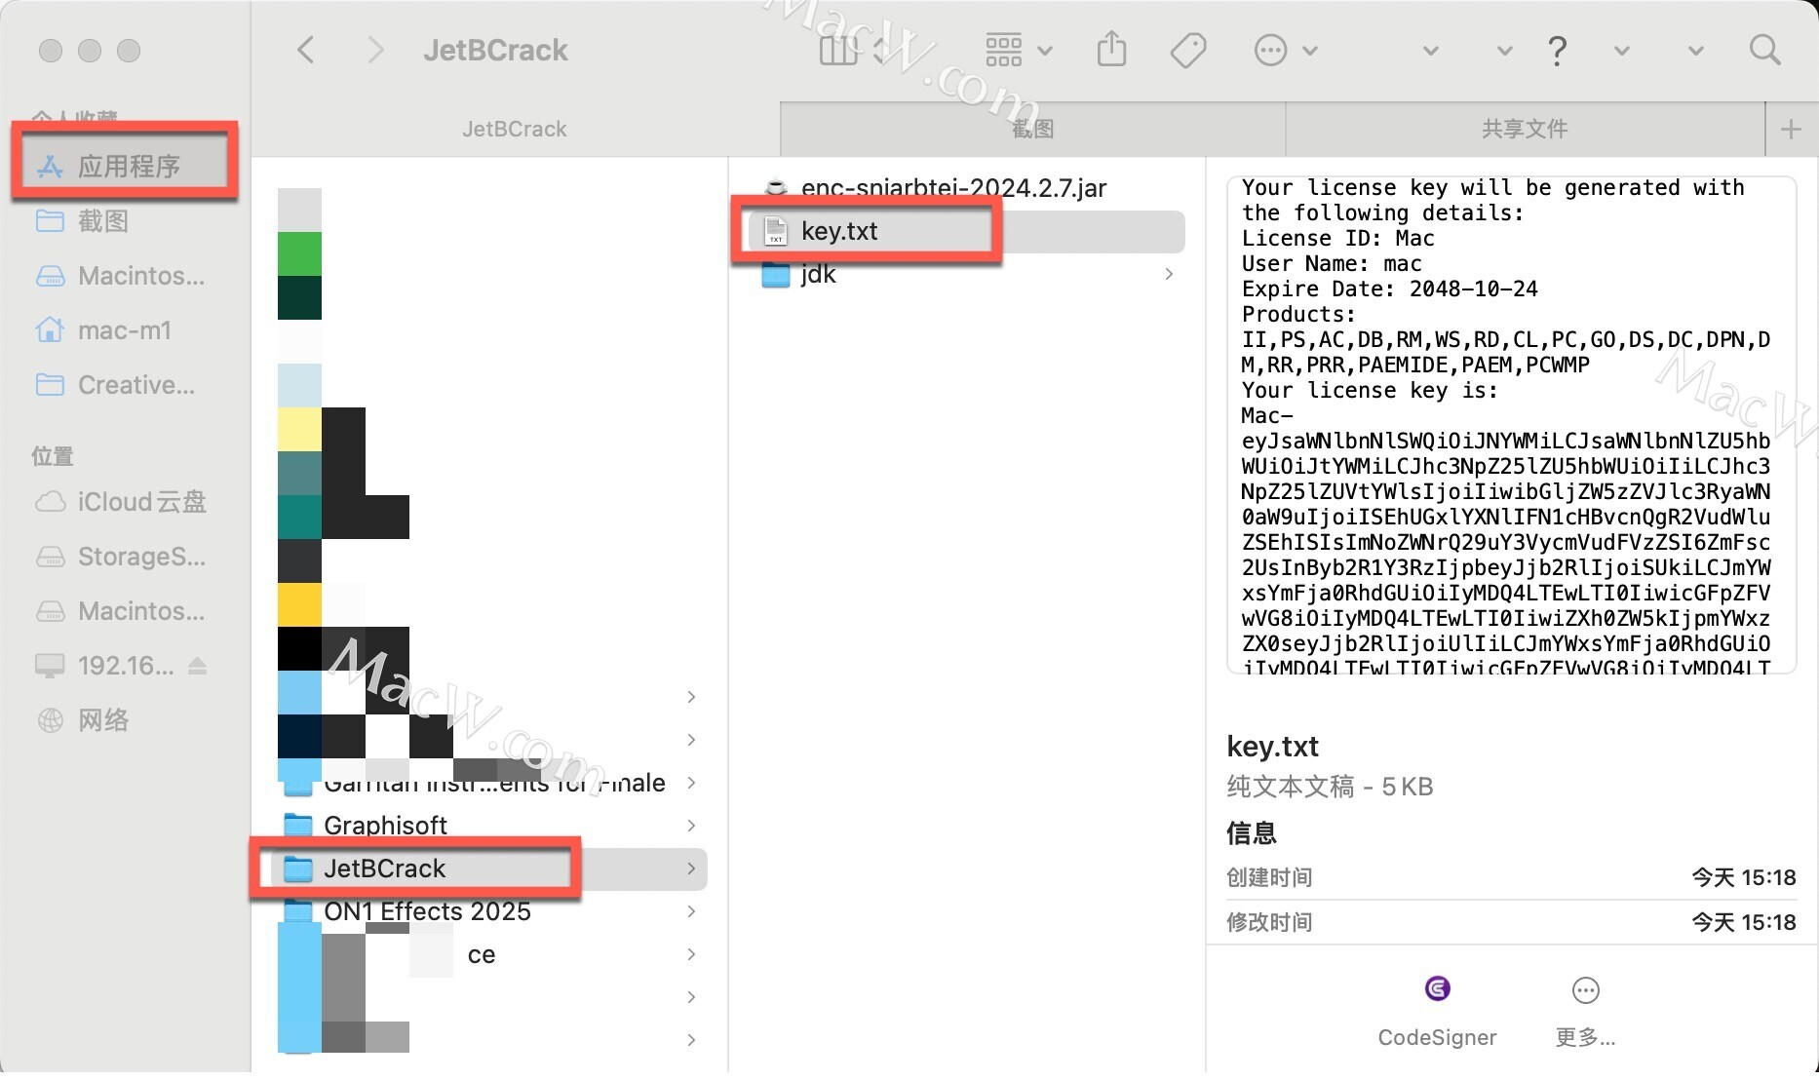Click the JetBCrack folder icon
This screenshot has width=1819, height=1080.
point(297,868)
